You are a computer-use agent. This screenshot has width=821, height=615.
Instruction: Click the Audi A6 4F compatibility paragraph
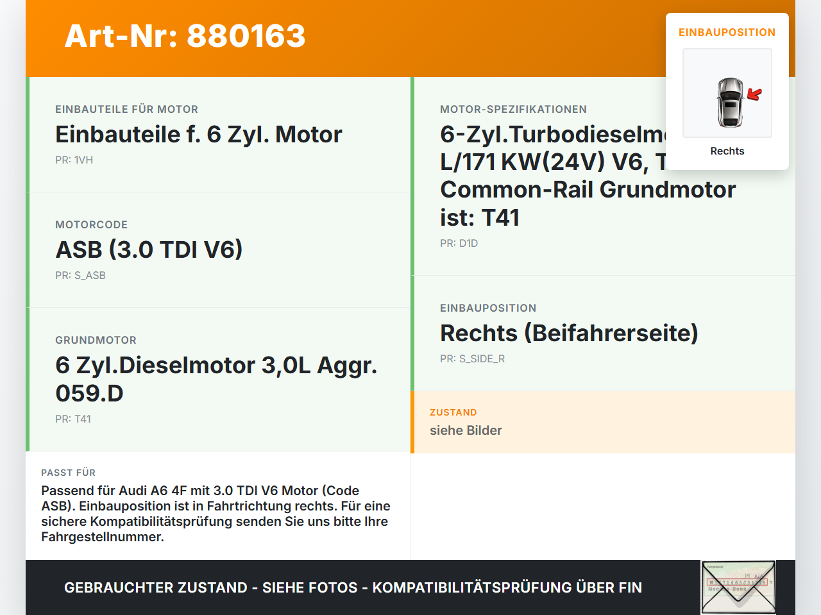click(x=216, y=514)
